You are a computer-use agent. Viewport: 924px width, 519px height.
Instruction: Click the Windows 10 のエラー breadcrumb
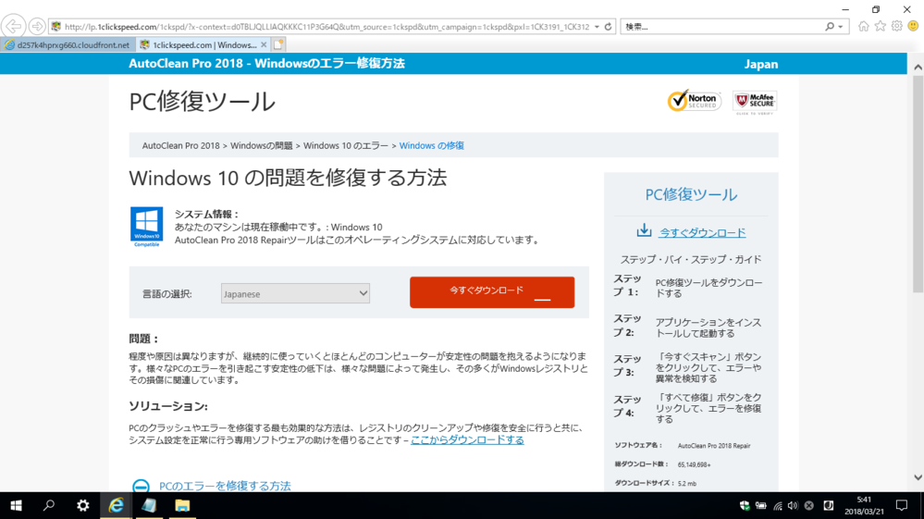pos(346,145)
